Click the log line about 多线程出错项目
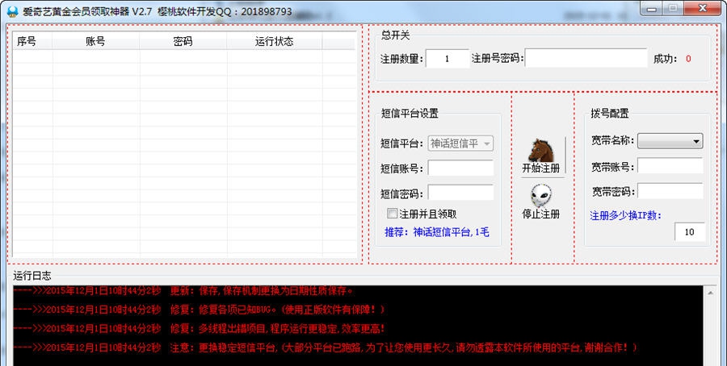727x366 pixels. [x=199, y=329]
